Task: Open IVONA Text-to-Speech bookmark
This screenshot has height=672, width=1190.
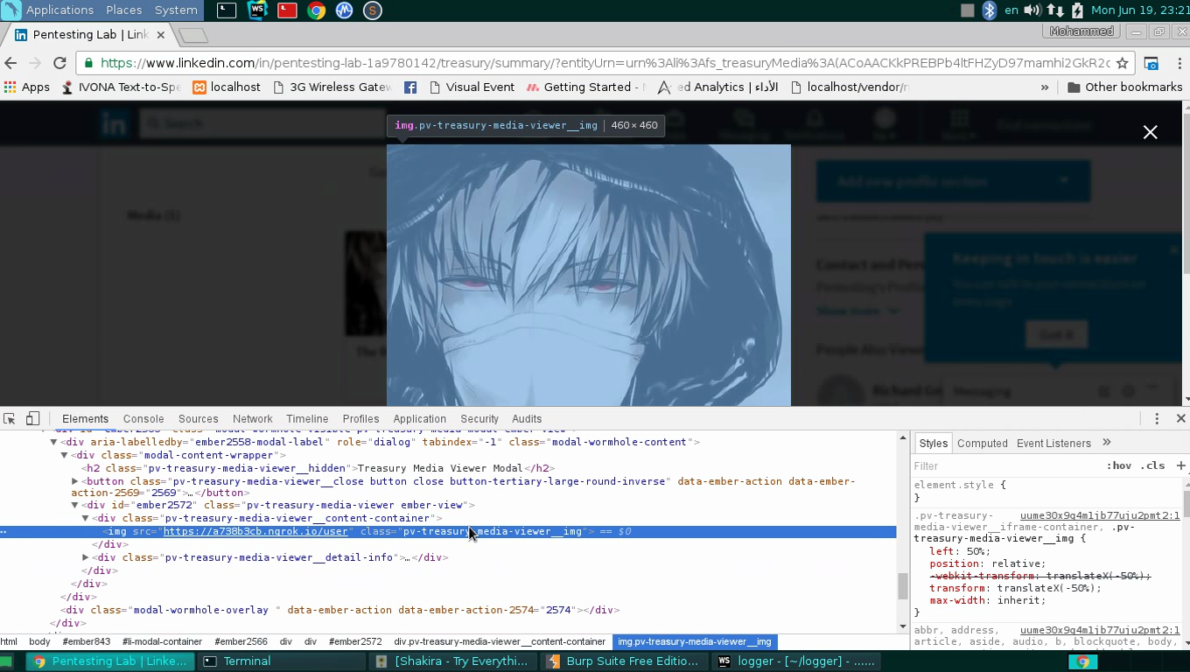Action: point(121,87)
